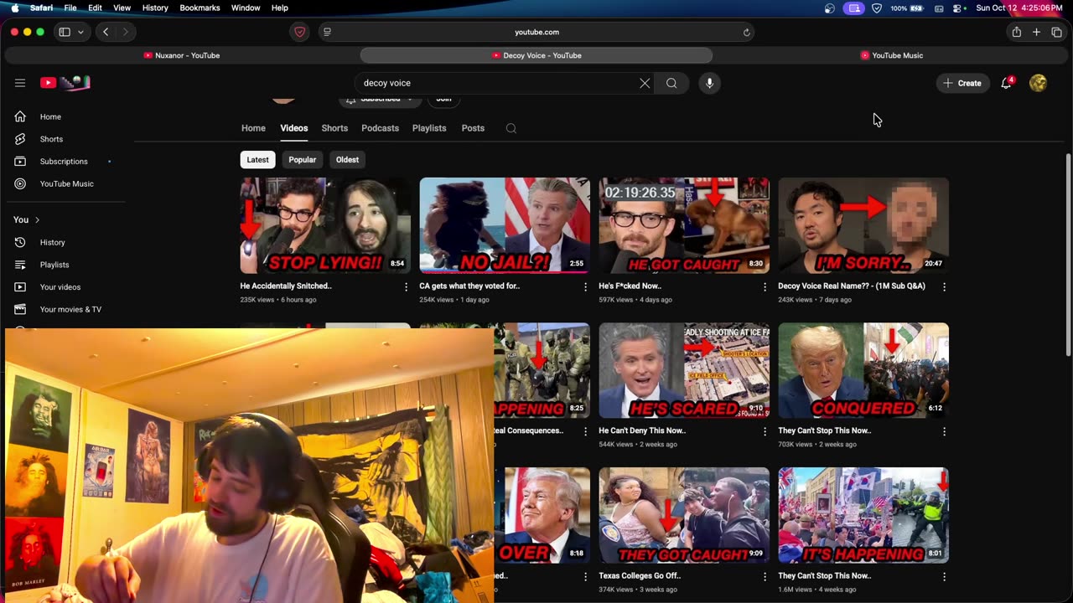Open the channel Playlists tab
This screenshot has width=1073, height=603.
(429, 128)
